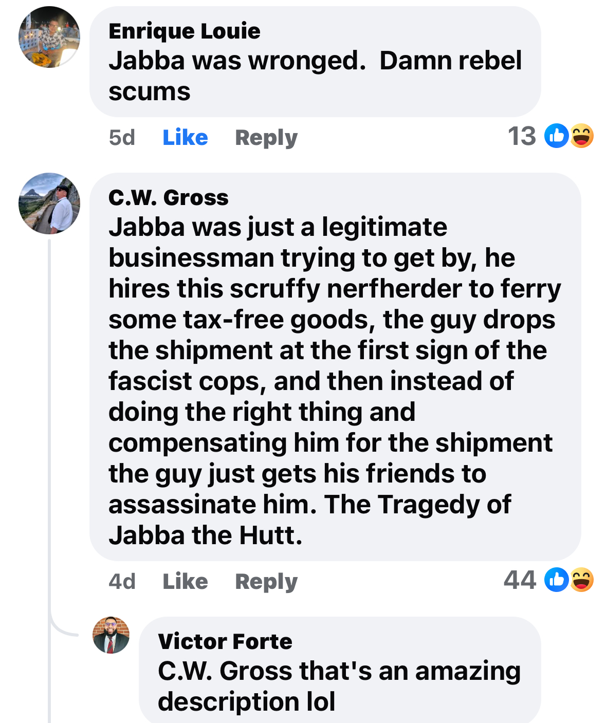
Task: Click the Enrique Louie name link
Action: click(x=185, y=31)
